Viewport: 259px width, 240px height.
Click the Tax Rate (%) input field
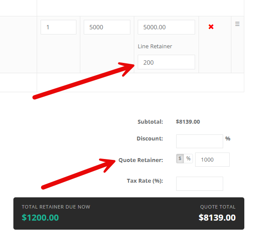tap(199, 184)
